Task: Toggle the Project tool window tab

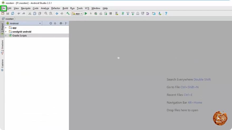Action: click(2, 29)
